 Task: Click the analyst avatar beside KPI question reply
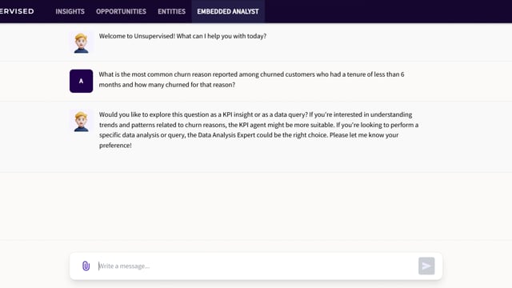pyautogui.click(x=81, y=121)
